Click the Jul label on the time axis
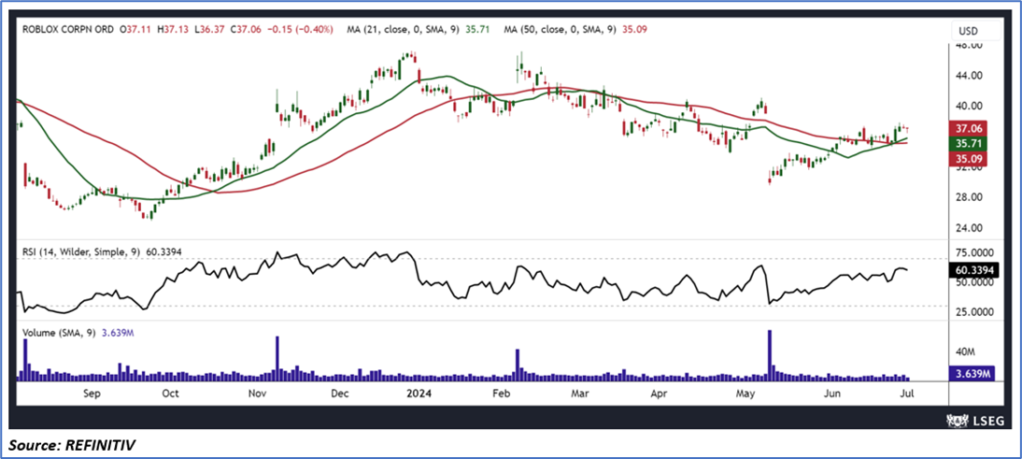 [x=907, y=394]
